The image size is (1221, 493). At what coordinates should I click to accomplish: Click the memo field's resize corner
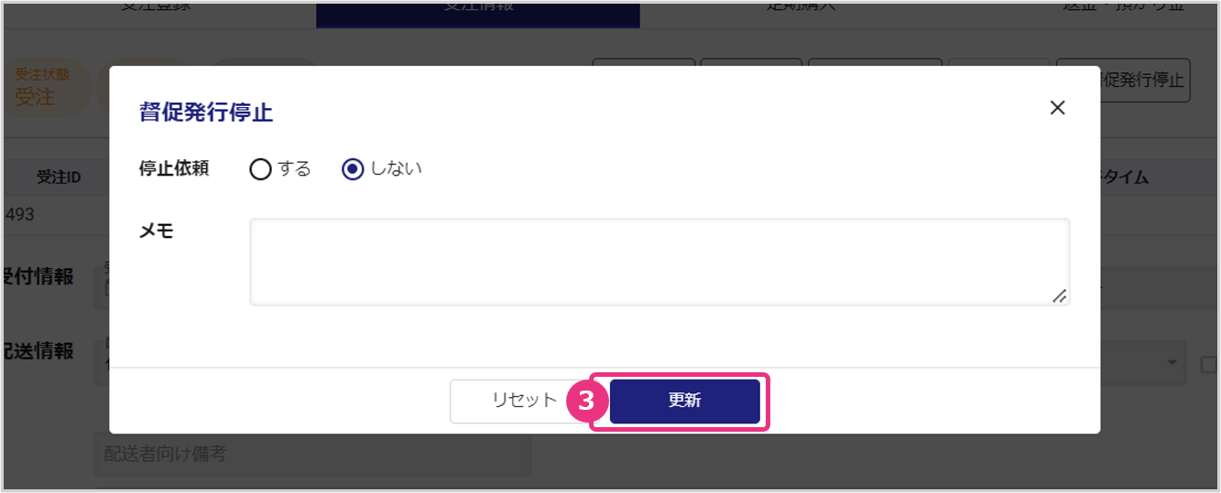point(1060,295)
